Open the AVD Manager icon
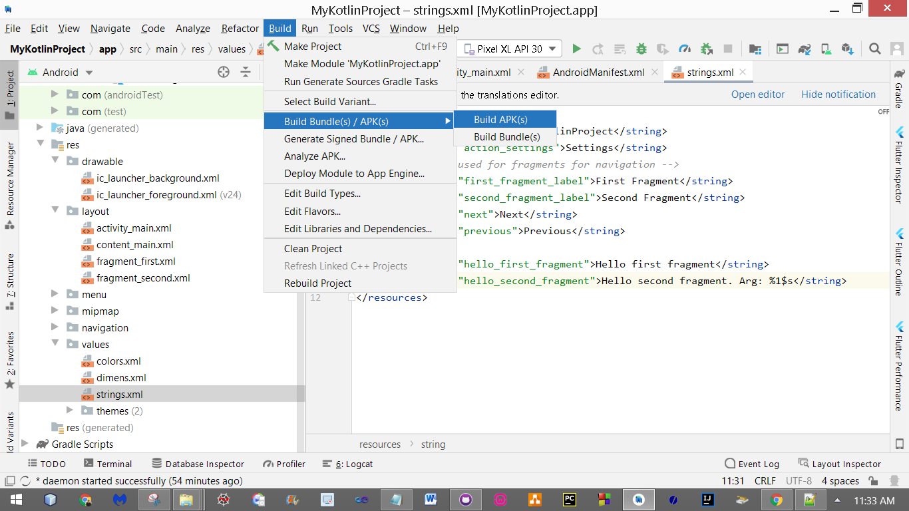The height and width of the screenshot is (511, 909). (826, 49)
